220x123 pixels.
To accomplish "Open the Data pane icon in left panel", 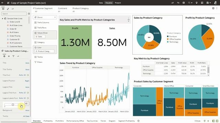I will tap(3, 9).
